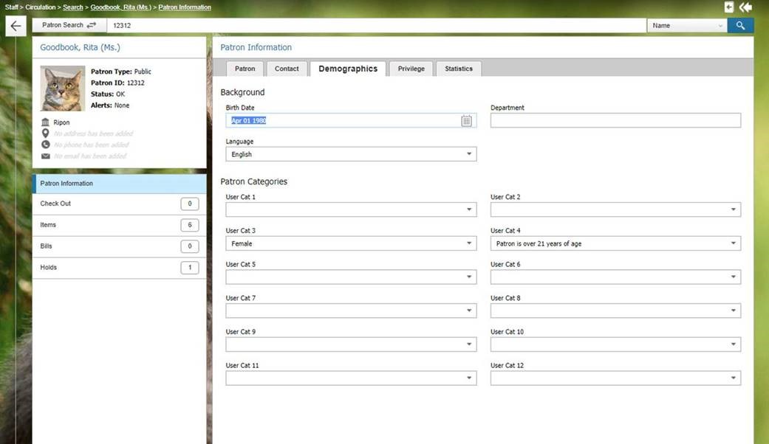
Task: Toggle the Patron Search mode button
Action: pyautogui.click(x=69, y=26)
